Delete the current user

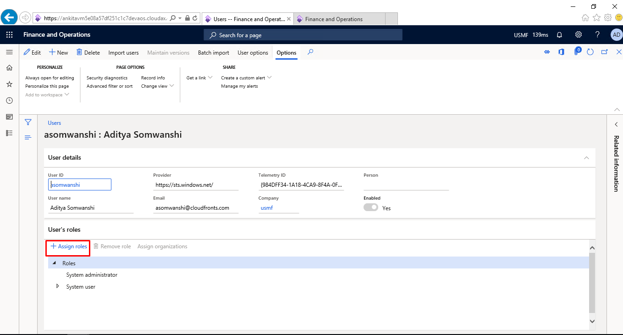pyautogui.click(x=88, y=52)
